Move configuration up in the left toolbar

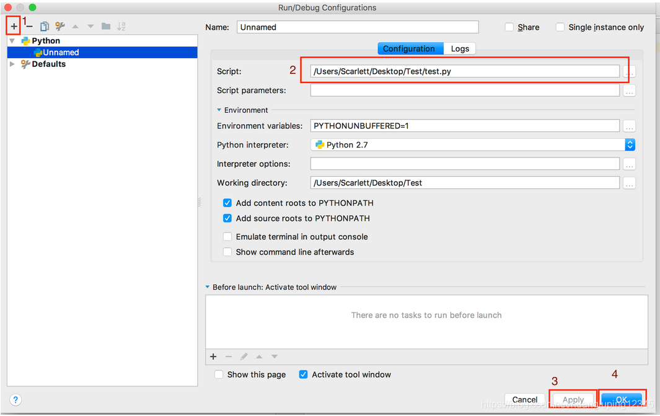(x=76, y=27)
